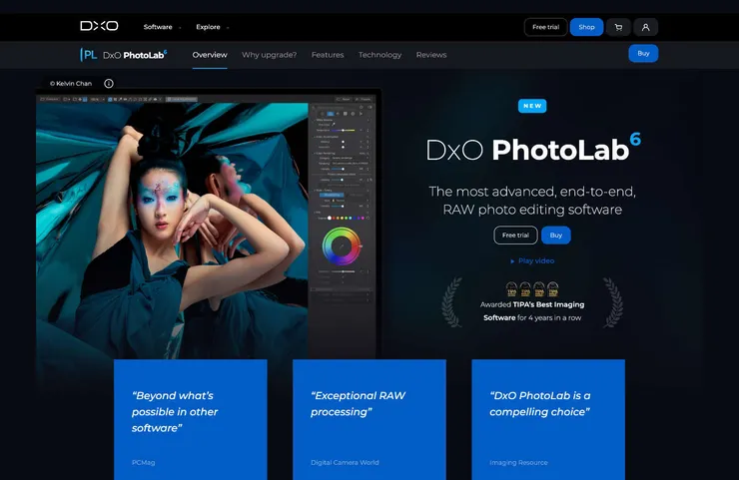This screenshot has height=480, width=739.
Task: Open the Why upgrade? tab
Action: [x=269, y=55]
